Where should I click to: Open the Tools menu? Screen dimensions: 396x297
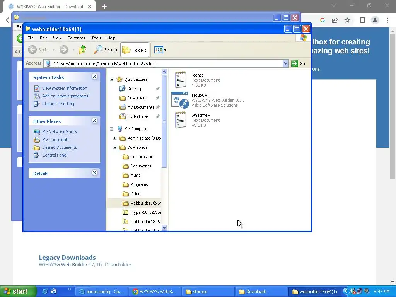click(96, 38)
